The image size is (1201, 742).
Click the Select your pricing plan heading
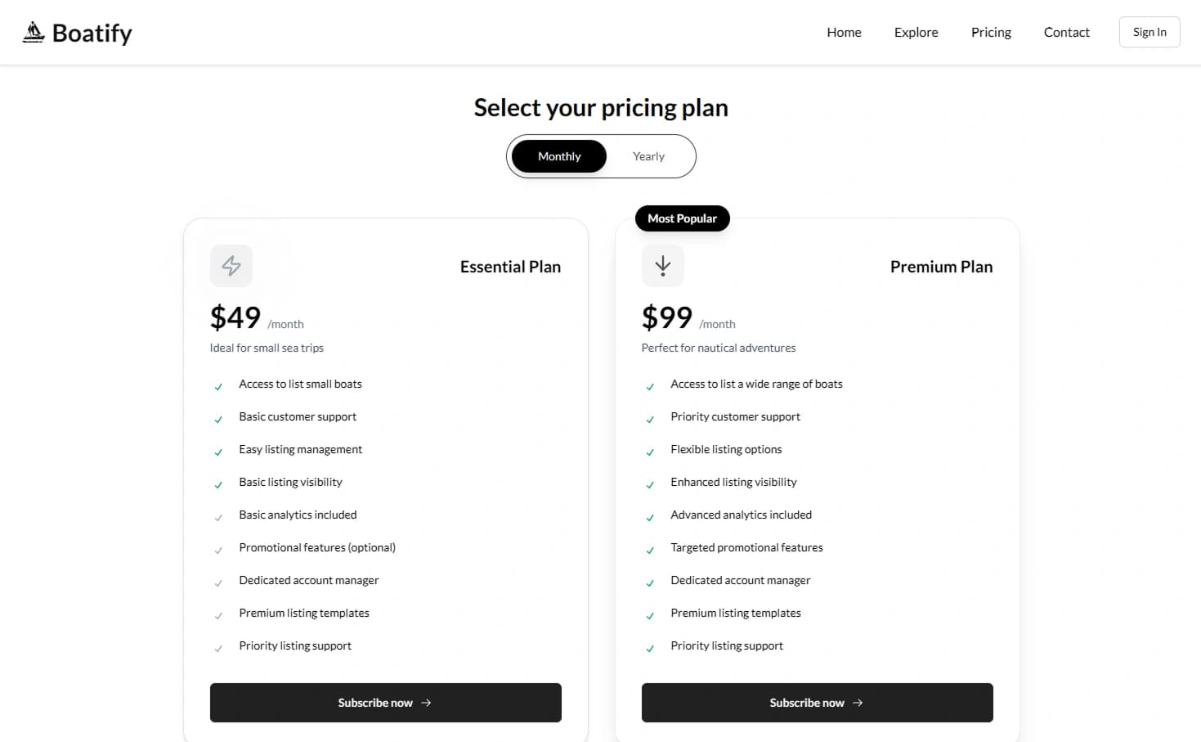[601, 107]
